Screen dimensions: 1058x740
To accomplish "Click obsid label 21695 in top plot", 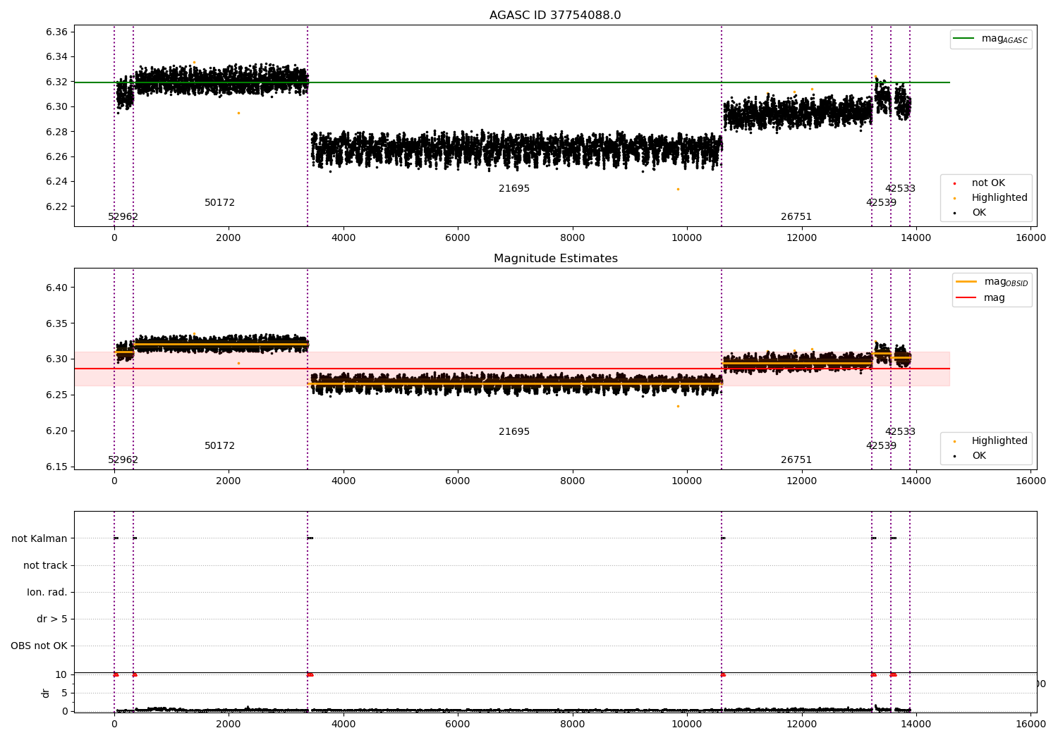I will click(x=514, y=189).
